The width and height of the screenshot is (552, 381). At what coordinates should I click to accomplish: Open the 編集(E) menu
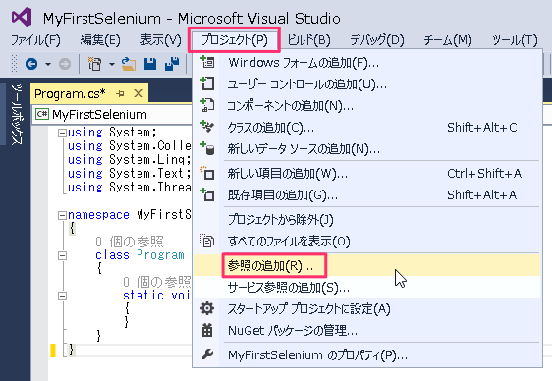(x=100, y=40)
